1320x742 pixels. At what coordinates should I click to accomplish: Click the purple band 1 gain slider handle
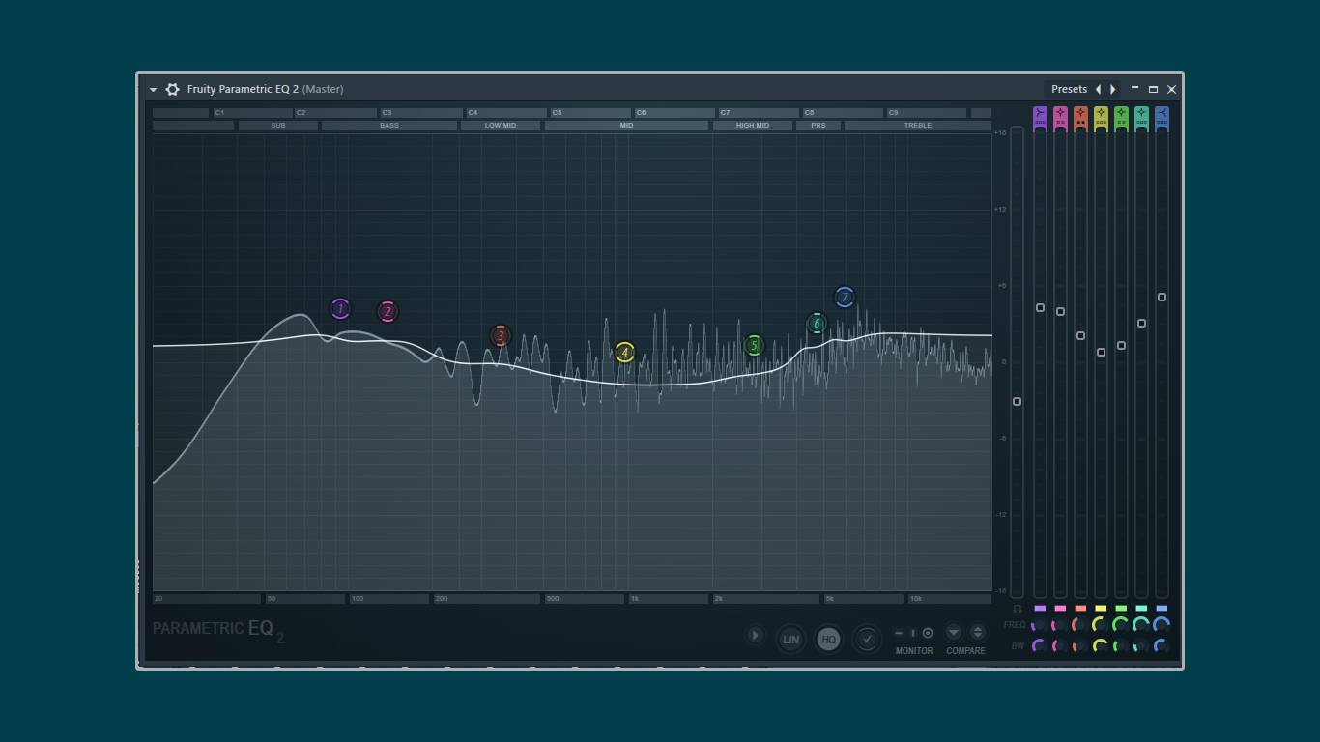[x=1040, y=308]
